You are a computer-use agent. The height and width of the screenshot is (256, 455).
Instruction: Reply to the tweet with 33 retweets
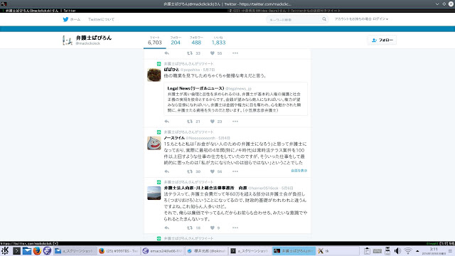tap(166, 53)
